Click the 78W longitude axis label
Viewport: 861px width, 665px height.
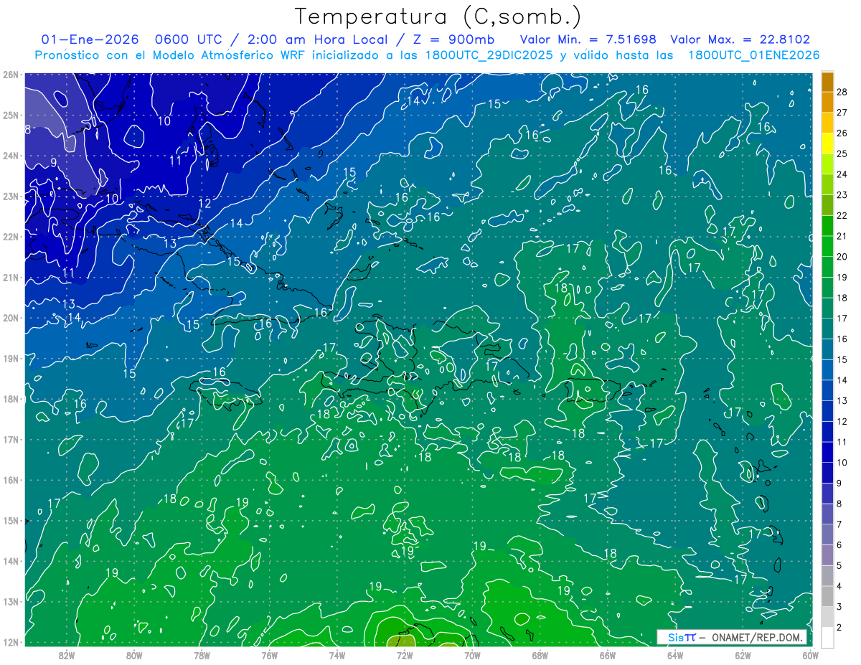[x=202, y=655]
